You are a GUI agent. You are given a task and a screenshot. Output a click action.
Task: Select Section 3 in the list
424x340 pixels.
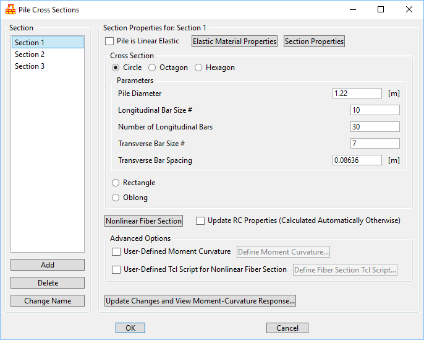pos(30,66)
